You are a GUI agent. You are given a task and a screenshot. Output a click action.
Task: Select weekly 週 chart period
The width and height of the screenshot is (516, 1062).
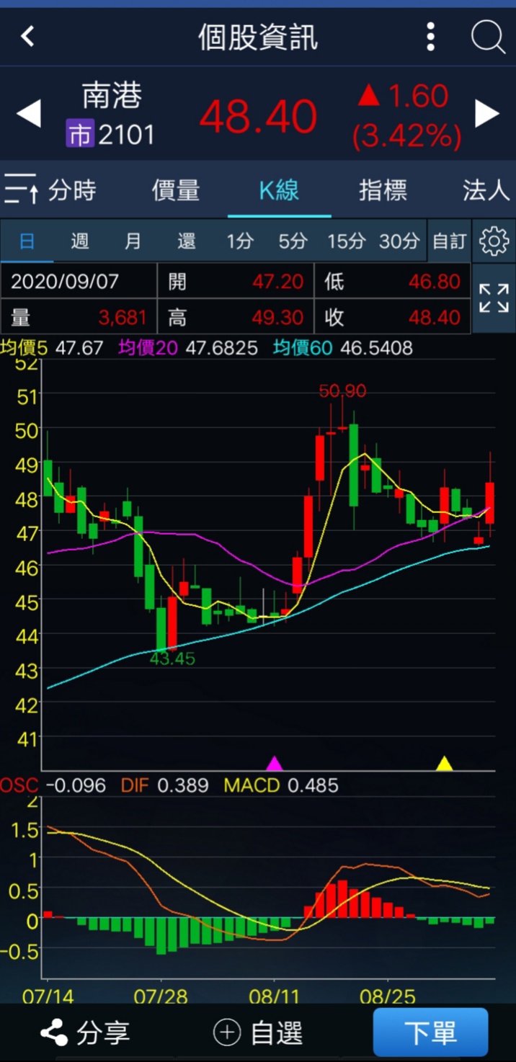(x=80, y=241)
